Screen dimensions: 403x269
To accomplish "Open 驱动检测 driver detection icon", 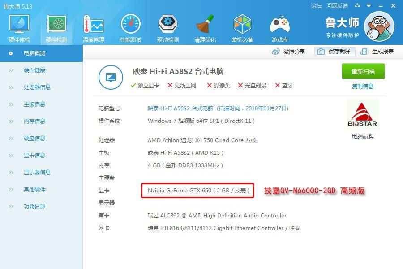I will click(167, 29).
